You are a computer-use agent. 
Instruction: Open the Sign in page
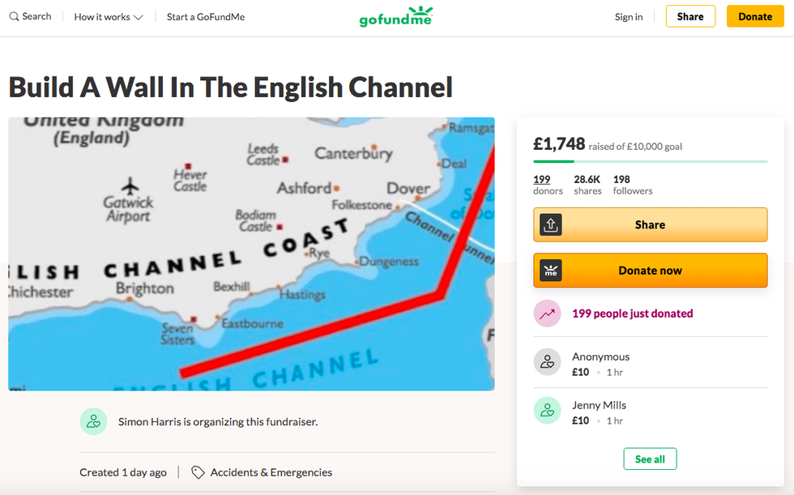[x=629, y=17]
